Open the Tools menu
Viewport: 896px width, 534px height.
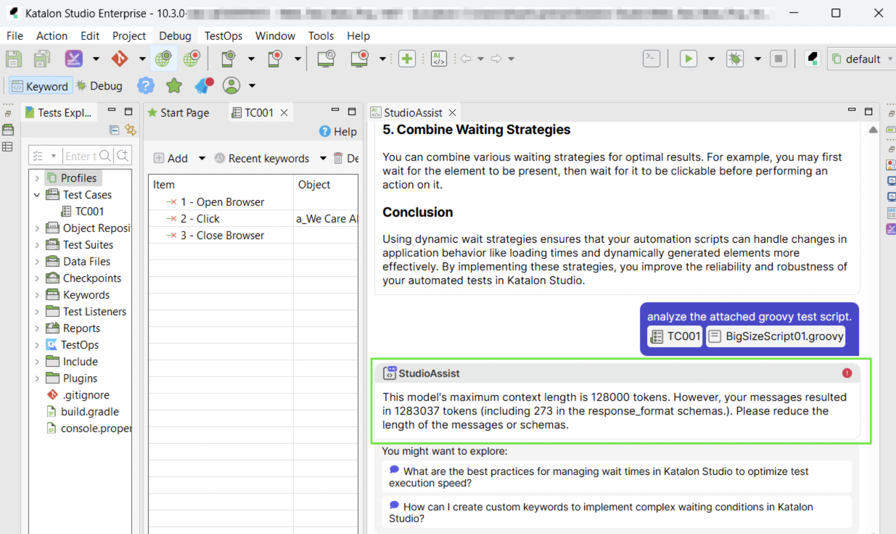[321, 36]
